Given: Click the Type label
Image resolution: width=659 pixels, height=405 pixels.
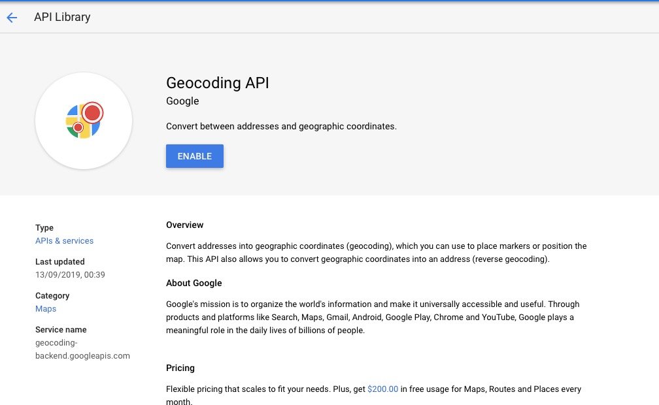Looking at the screenshot, I should point(44,228).
